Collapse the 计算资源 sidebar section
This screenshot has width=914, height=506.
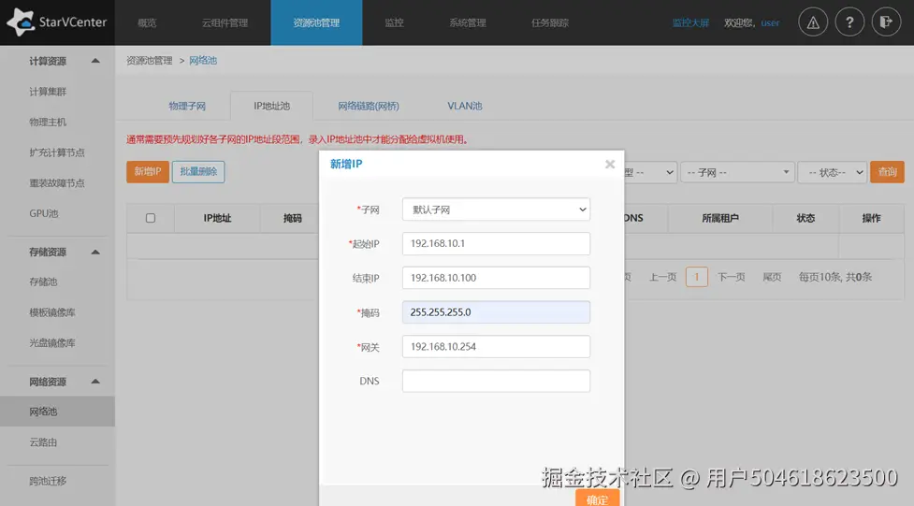point(95,61)
